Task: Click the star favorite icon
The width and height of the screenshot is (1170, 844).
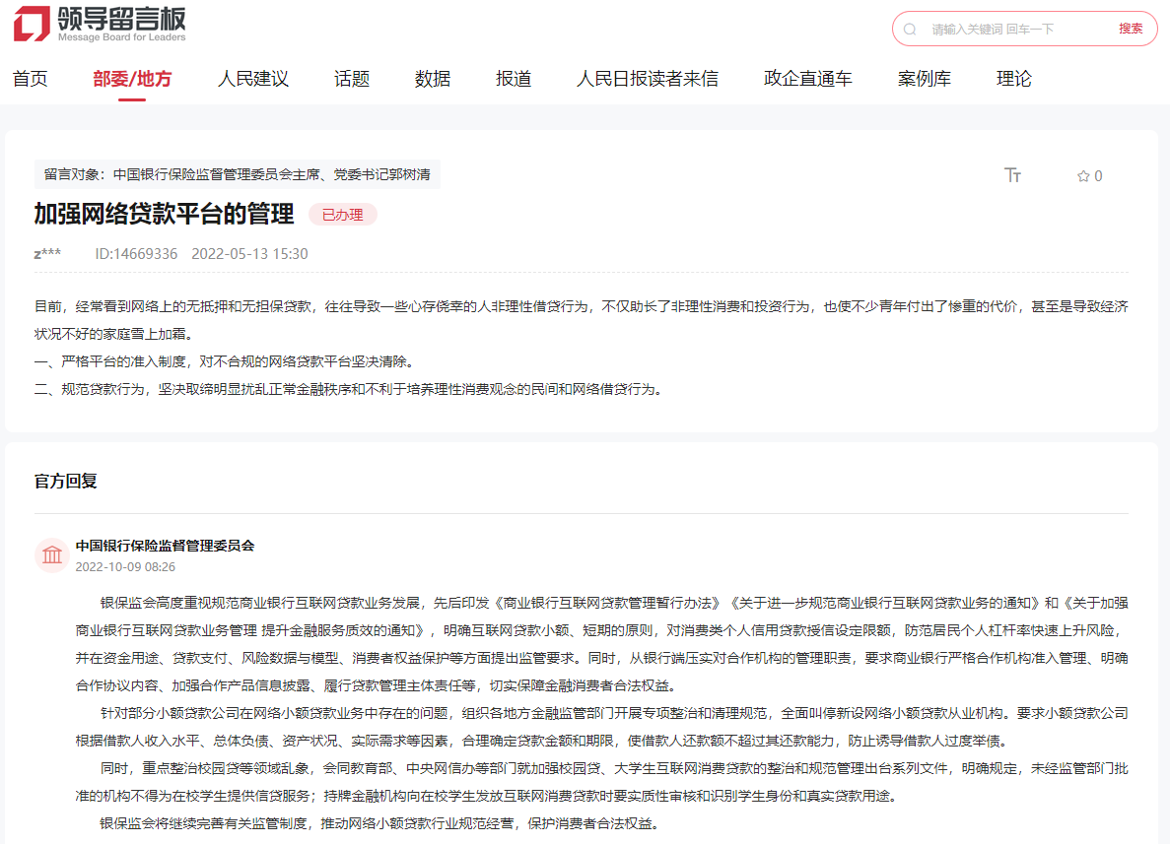Action: point(1082,176)
